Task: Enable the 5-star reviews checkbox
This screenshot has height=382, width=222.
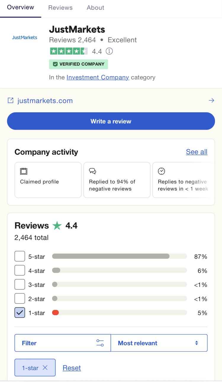Action: (20, 256)
